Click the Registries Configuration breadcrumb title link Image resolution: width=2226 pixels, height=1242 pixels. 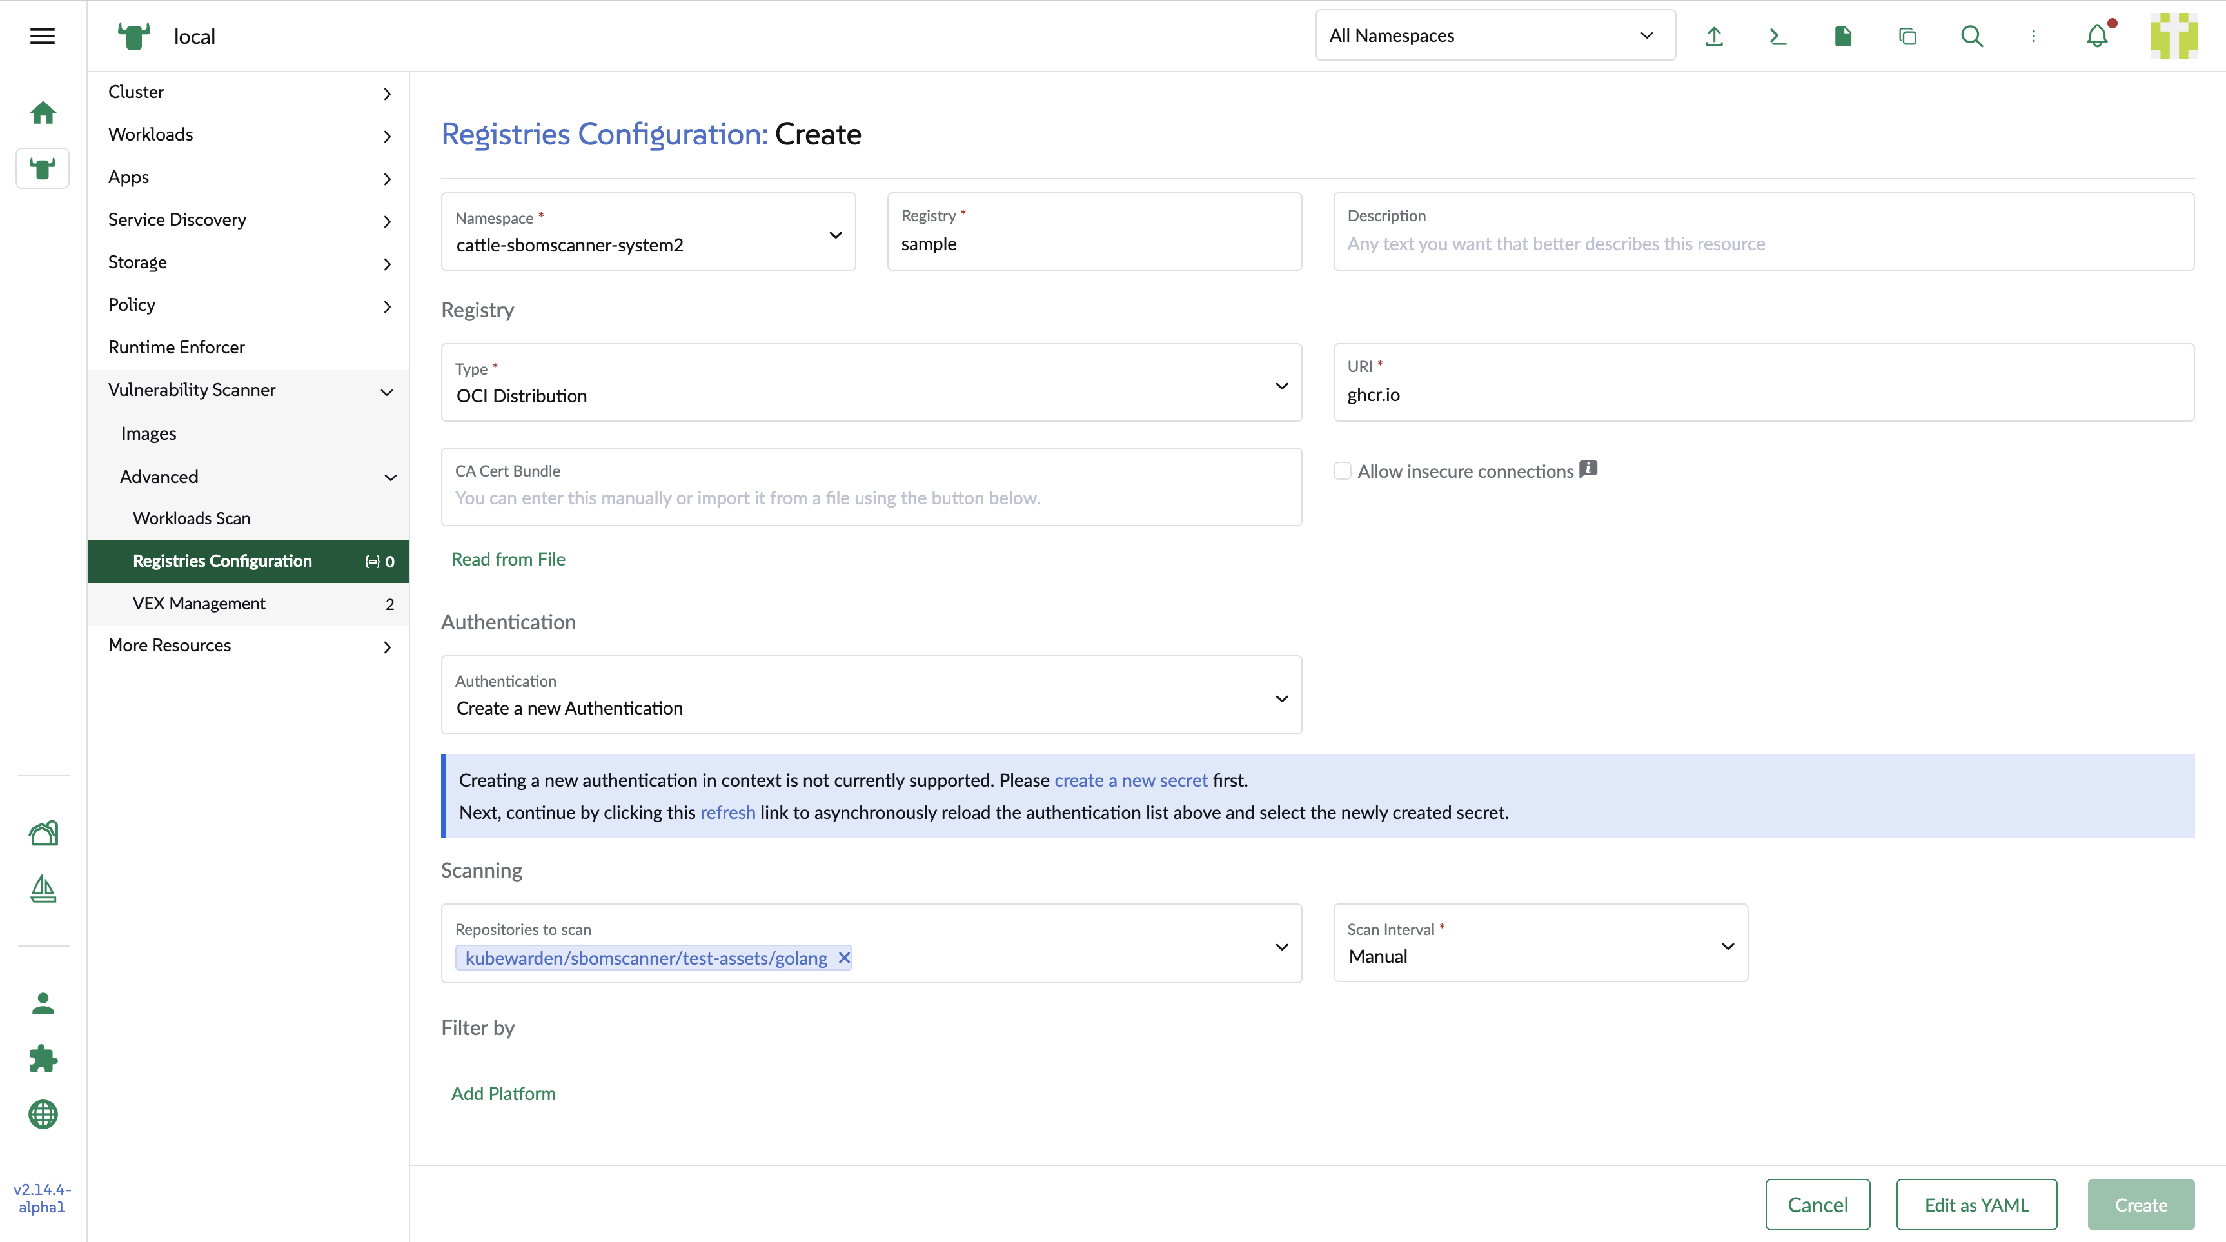coord(604,135)
